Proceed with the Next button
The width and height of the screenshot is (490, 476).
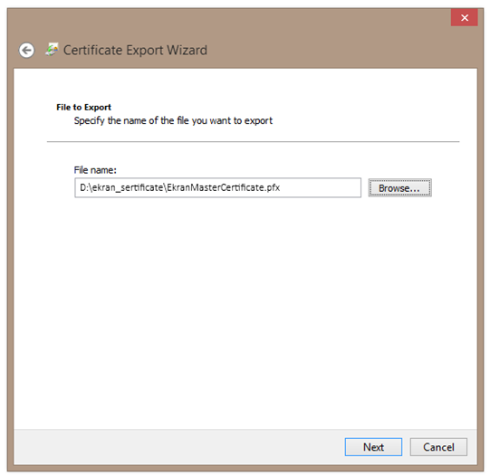pyautogui.click(x=373, y=447)
